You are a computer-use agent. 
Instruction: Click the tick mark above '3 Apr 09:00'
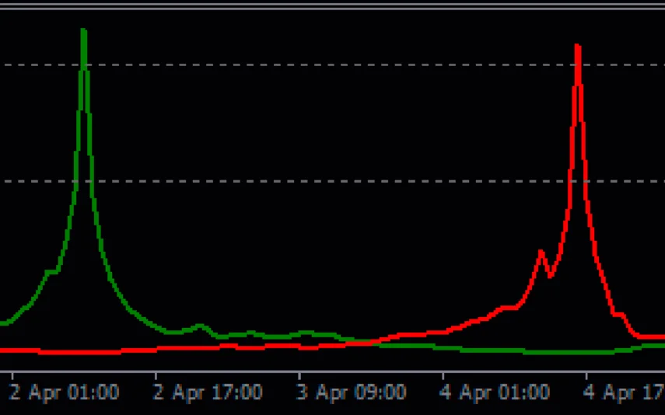click(x=300, y=375)
